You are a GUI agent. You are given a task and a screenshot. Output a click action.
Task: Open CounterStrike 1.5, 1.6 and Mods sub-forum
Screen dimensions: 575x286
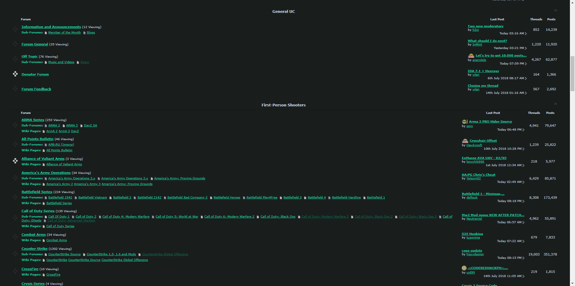[111, 254]
